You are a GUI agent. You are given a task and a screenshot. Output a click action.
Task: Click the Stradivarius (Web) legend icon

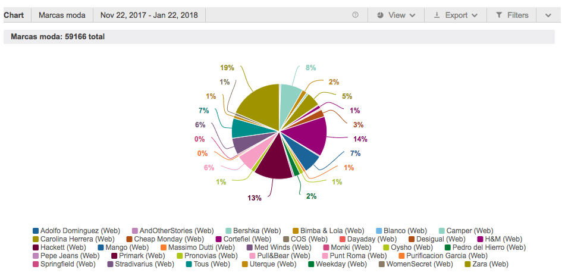[110, 264]
